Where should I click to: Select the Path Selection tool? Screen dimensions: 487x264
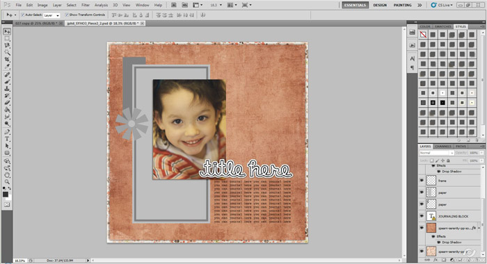click(x=7, y=146)
